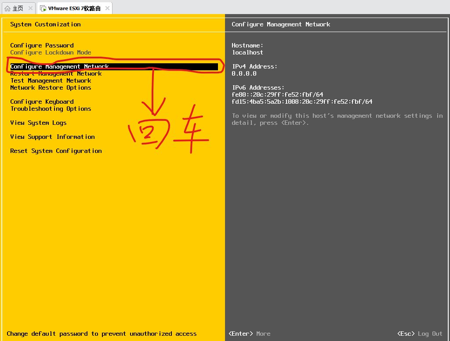Click the <Esc> Log Out hint

click(420, 334)
